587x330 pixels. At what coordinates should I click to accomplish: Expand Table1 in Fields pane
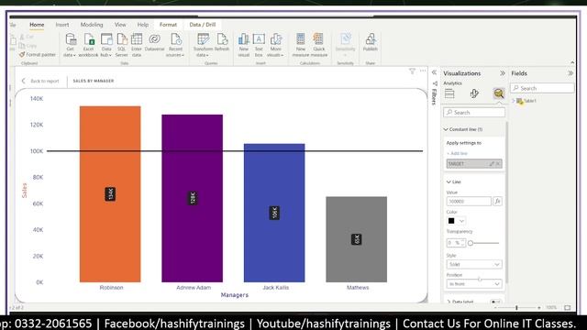(514, 101)
